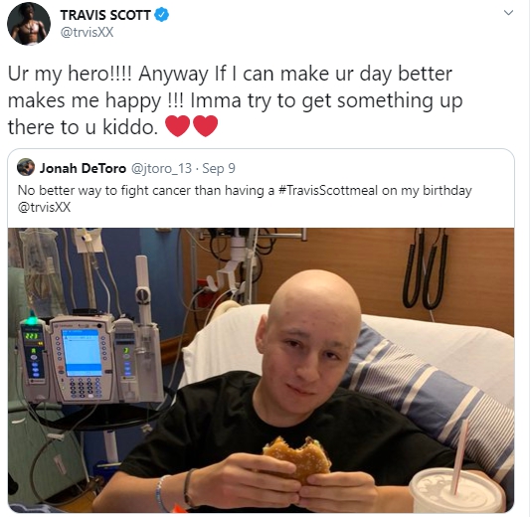Image resolution: width=532 pixels, height=517 pixels.
Task: Click the quoted tweet card header
Action: (126, 168)
